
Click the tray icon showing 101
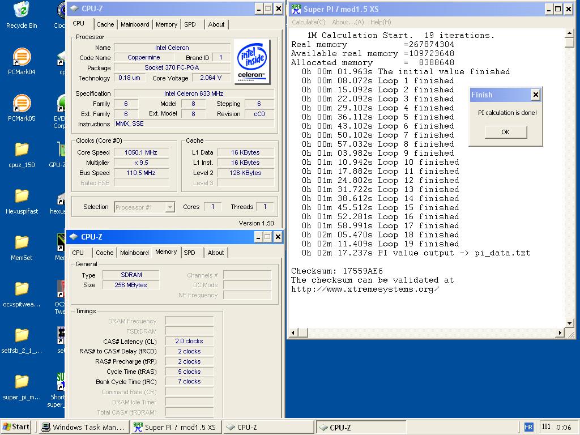point(546,427)
